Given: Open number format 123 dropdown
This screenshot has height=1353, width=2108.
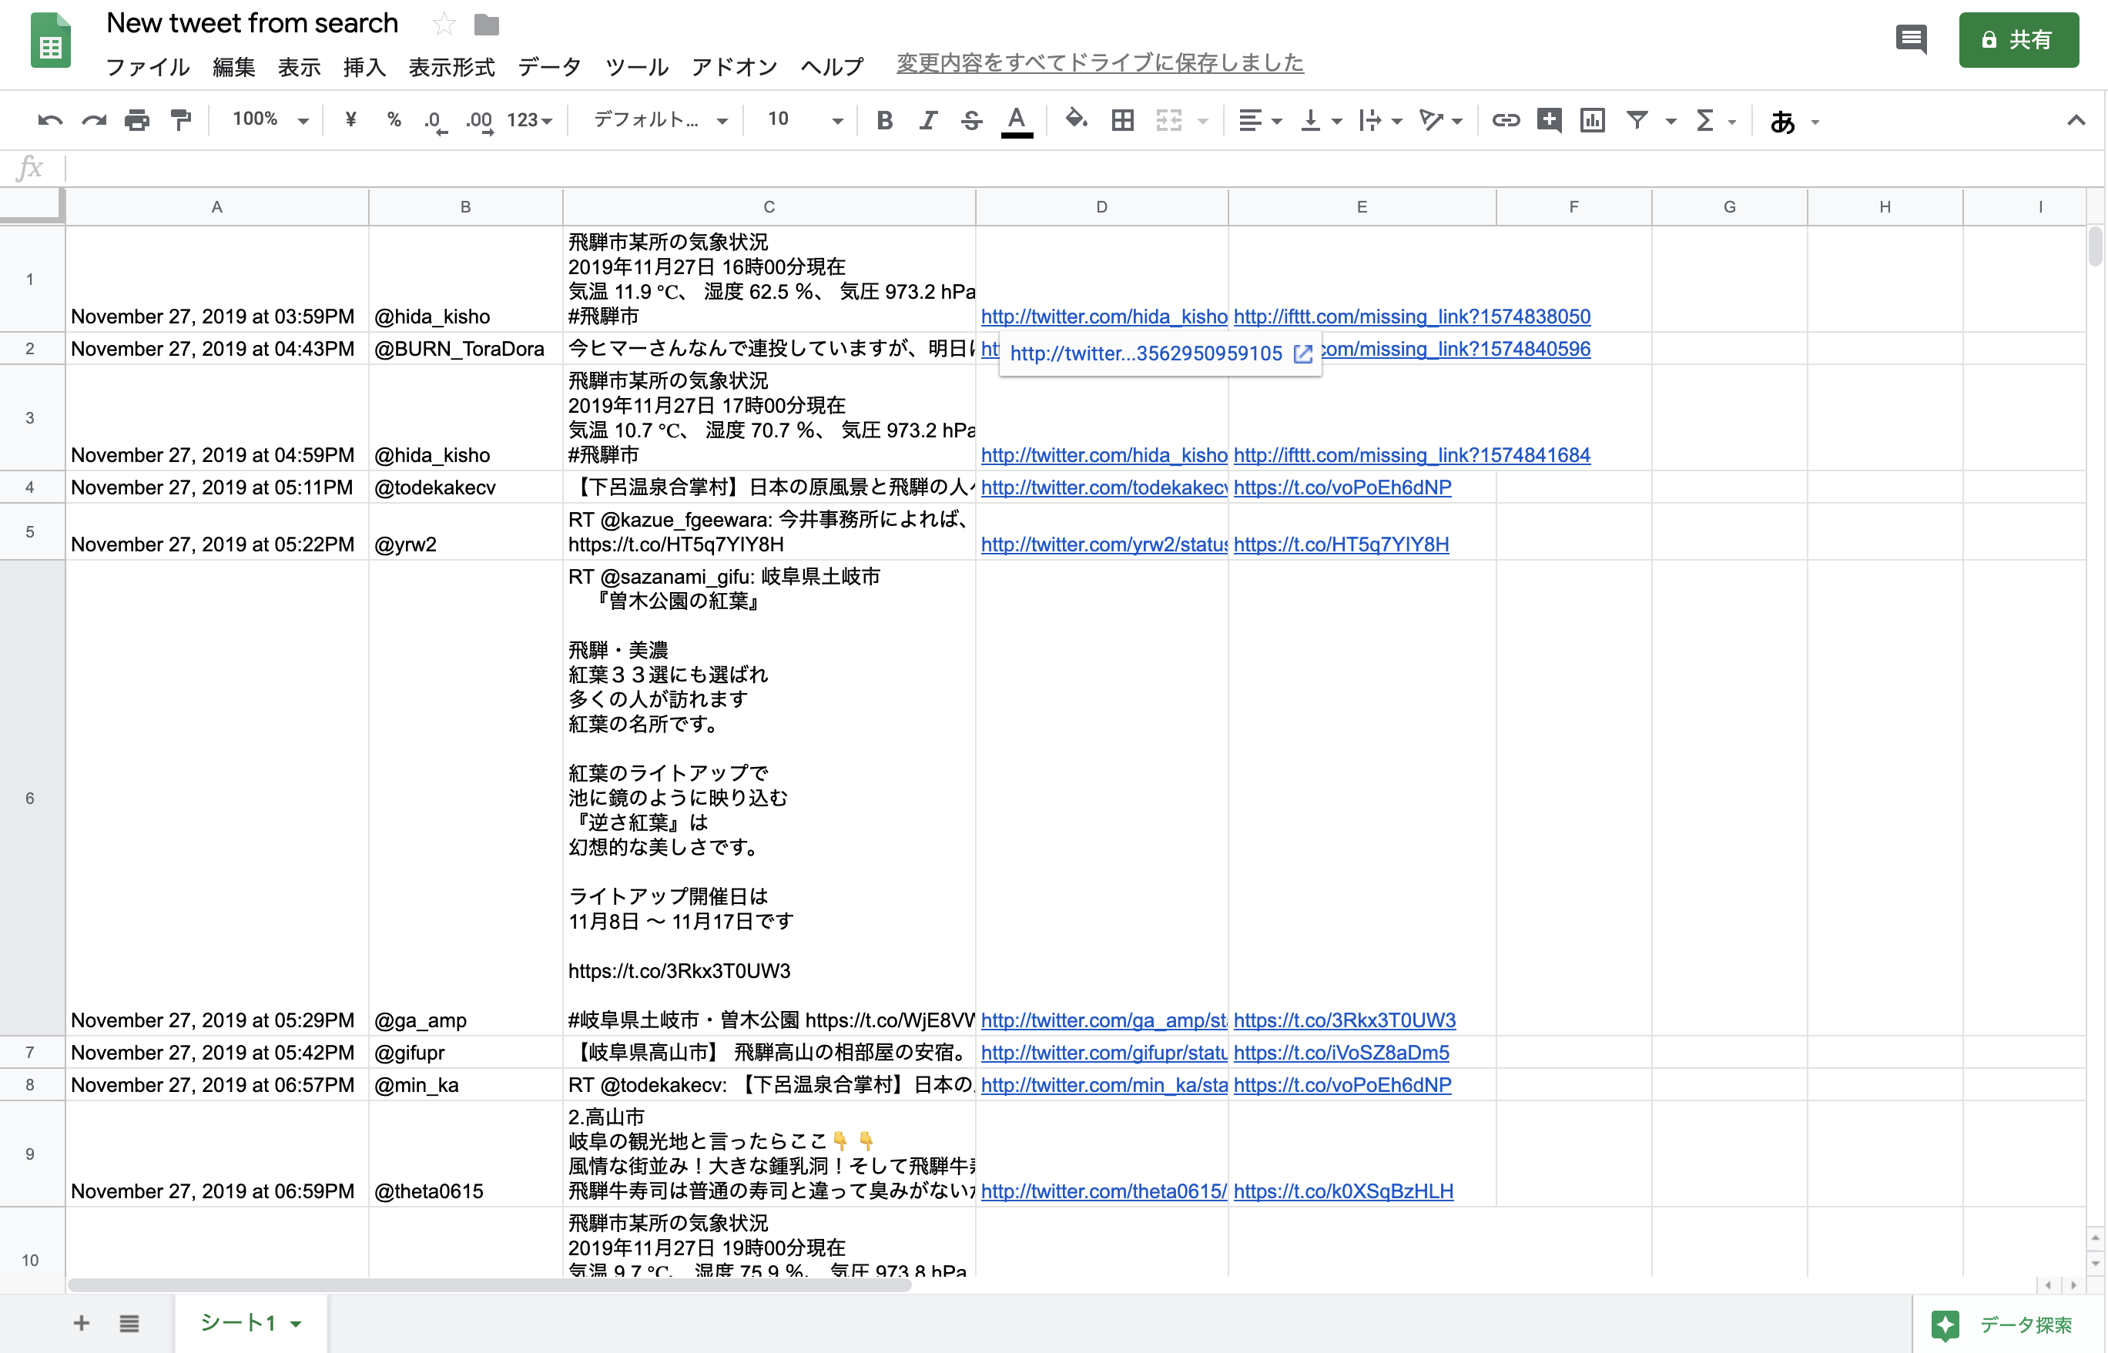Looking at the screenshot, I should pyautogui.click(x=530, y=120).
